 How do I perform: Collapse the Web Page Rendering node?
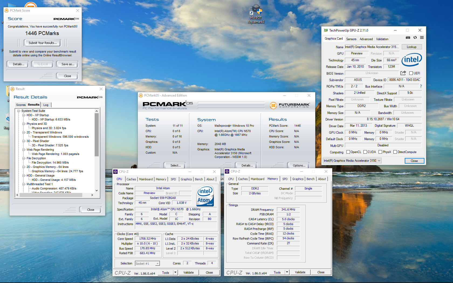pos(24,150)
